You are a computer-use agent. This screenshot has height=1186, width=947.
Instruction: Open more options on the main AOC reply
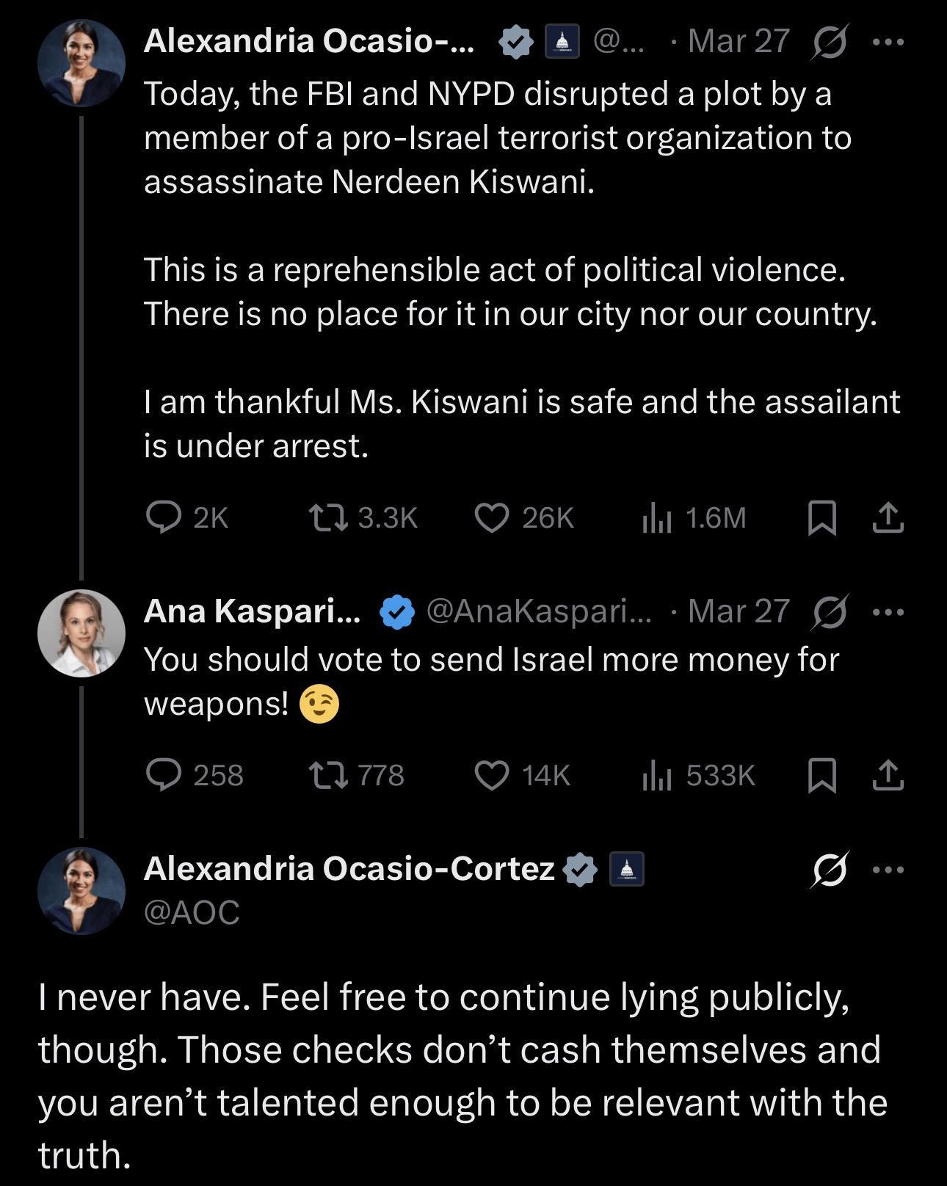coord(888,870)
